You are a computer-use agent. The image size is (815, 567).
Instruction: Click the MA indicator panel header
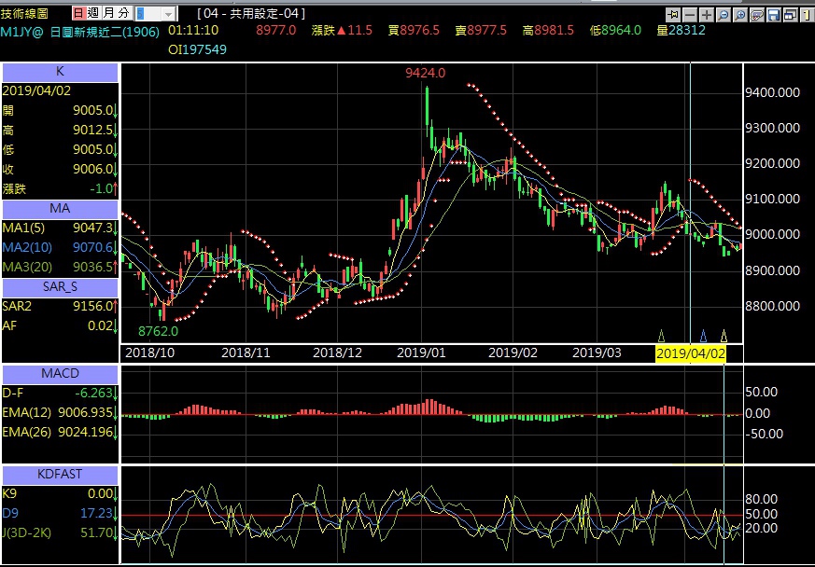tap(60, 209)
